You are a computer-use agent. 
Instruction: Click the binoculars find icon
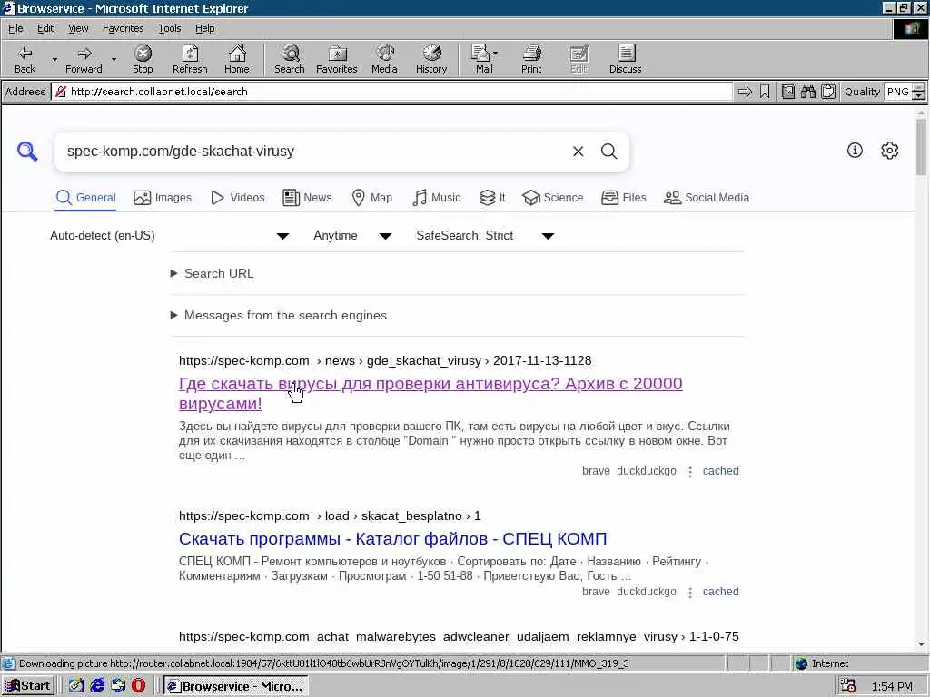[807, 92]
